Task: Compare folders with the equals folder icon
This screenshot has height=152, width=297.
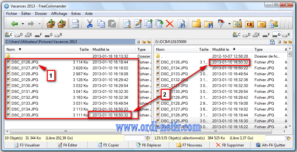Action: pos(262,24)
